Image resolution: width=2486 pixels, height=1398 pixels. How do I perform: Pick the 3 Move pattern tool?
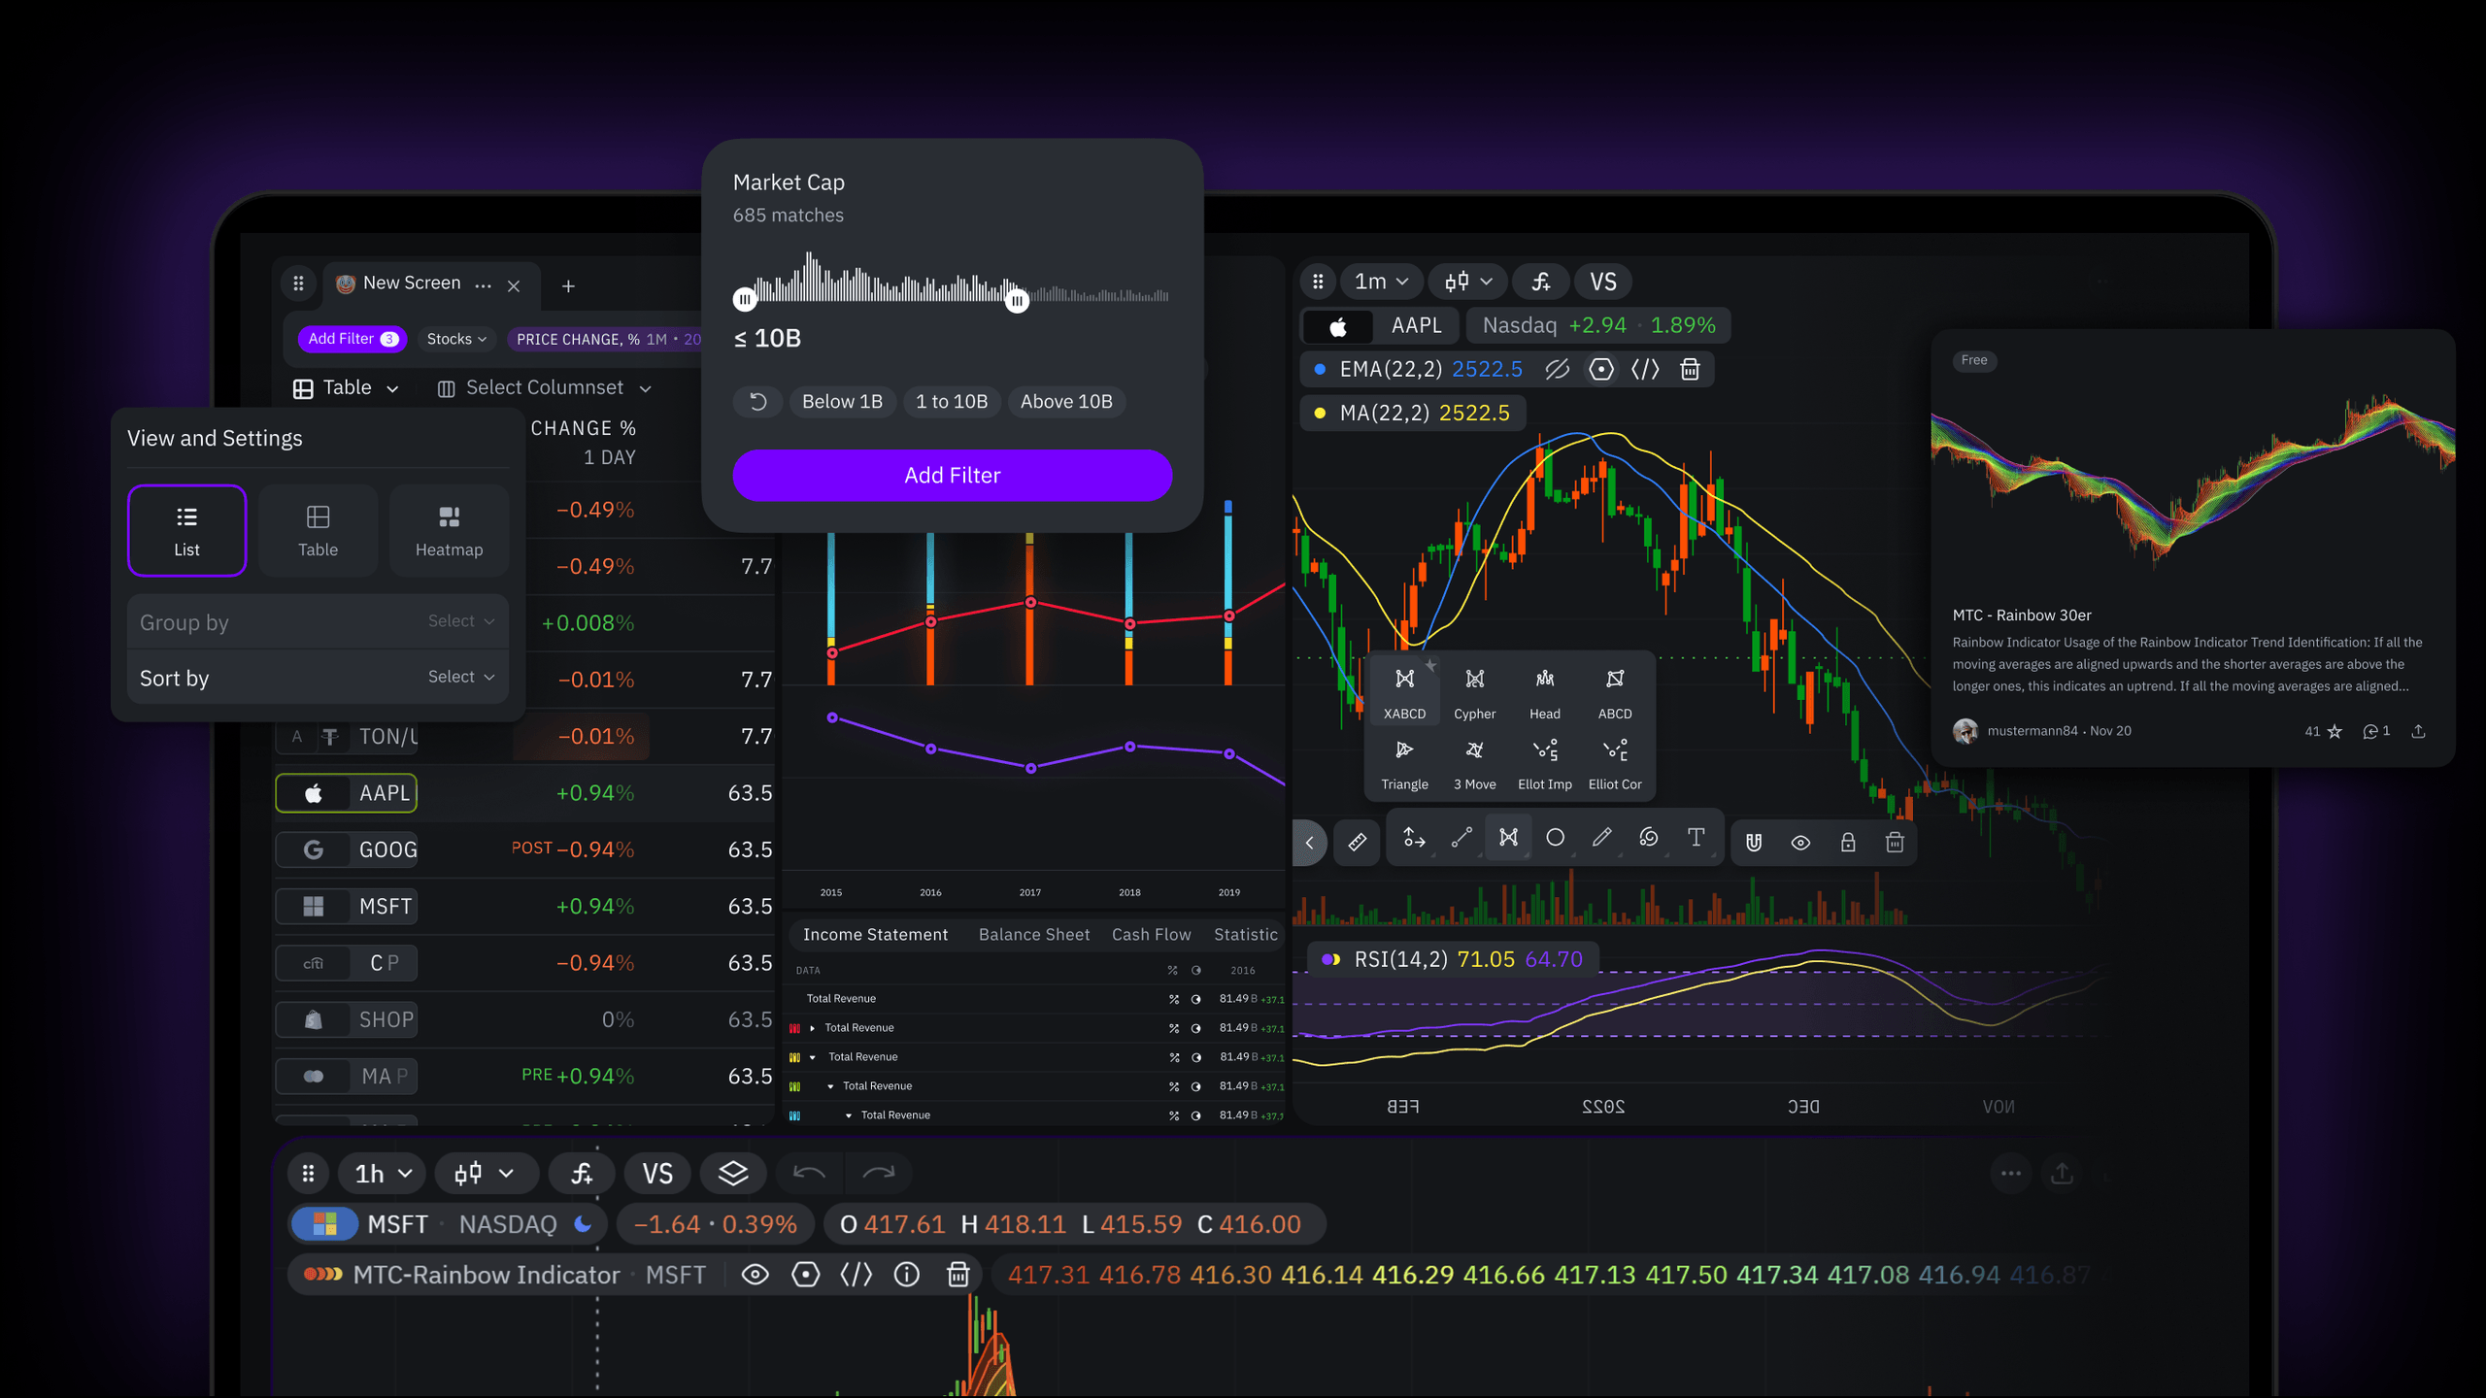(x=1474, y=764)
